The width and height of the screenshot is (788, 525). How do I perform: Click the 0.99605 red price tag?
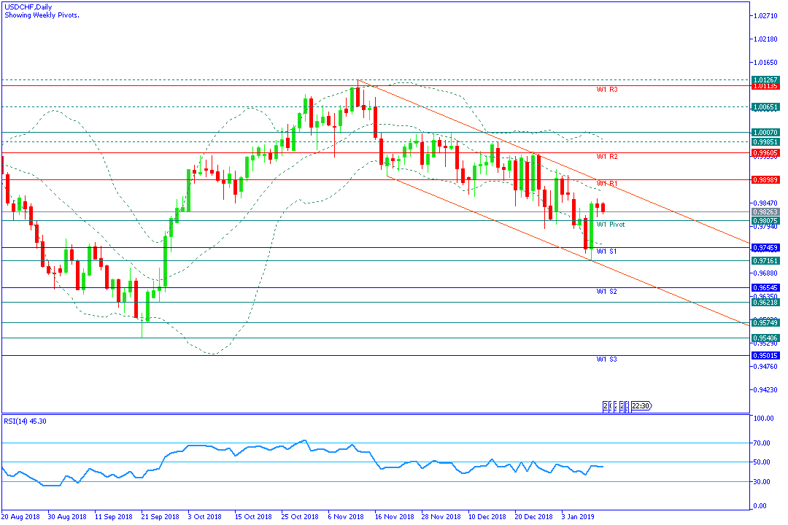(x=765, y=152)
